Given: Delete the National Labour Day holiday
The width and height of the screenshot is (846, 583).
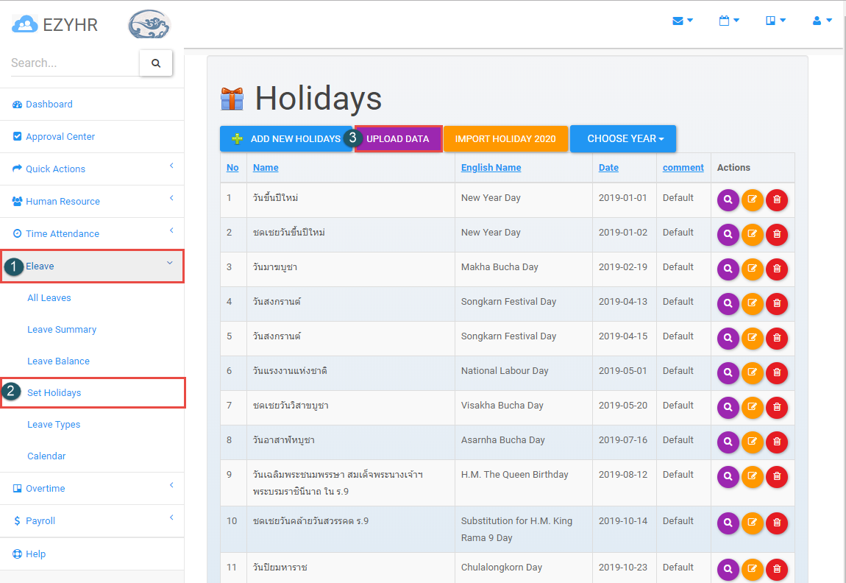Looking at the screenshot, I should [777, 372].
